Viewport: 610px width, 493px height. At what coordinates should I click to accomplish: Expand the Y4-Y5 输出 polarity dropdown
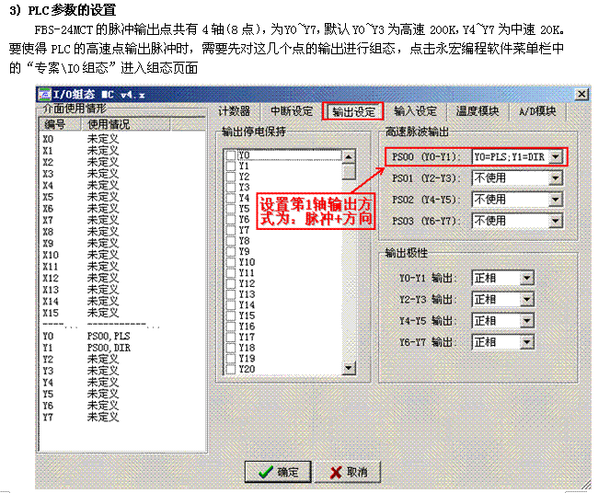pos(526,320)
